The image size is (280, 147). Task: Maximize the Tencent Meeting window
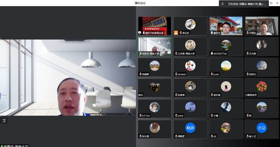pos(271,3)
